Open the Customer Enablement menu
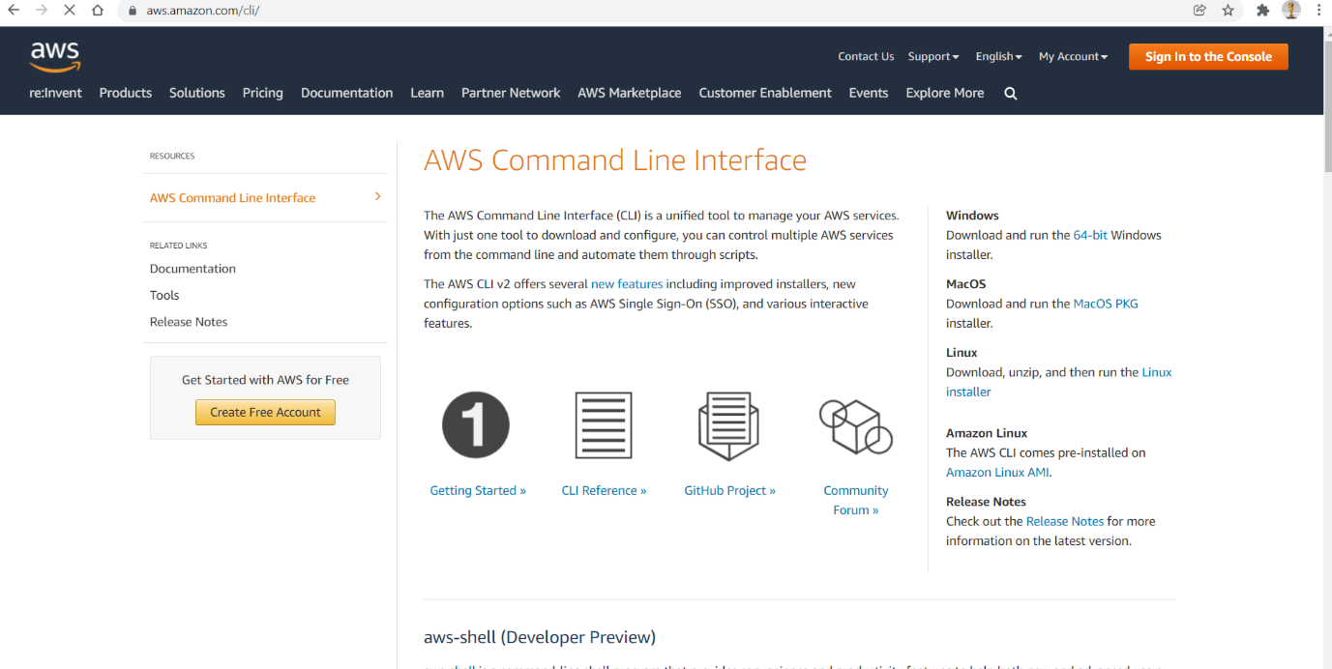The width and height of the screenshot is (1332, 669). pyautogui.click(x=765, y=93)
